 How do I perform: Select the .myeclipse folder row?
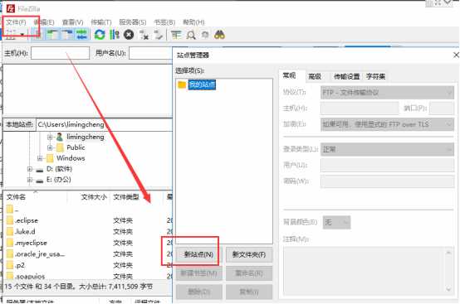(x=88, y=243)
